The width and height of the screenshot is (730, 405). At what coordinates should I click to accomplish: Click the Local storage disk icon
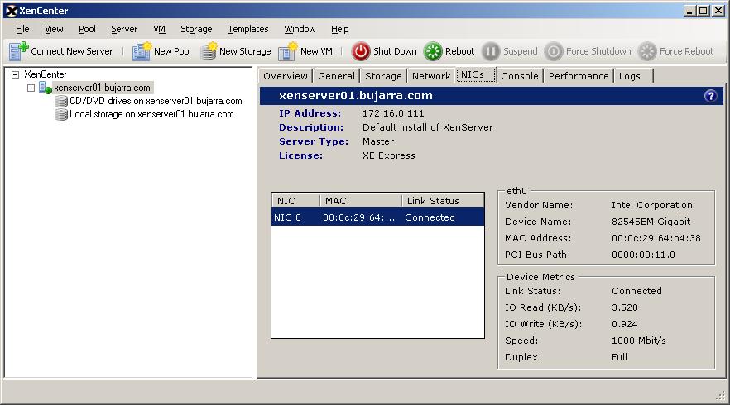pyautogui.click(x=61, y=114)
